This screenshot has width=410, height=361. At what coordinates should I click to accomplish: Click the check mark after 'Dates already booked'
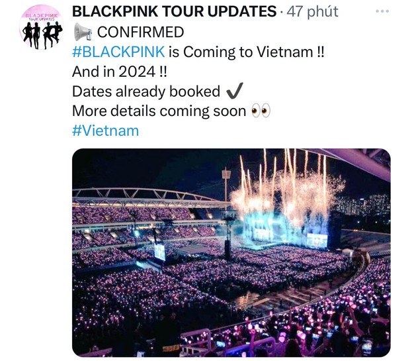[234, 91]
